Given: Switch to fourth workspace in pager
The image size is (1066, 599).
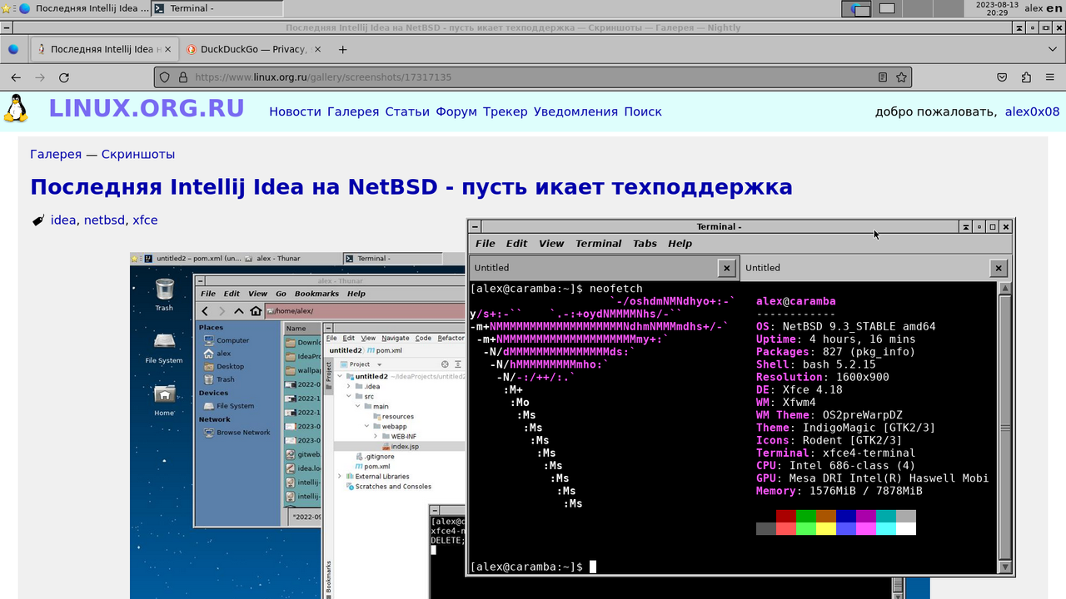Looking at the screenshot, I should point(947,8).
